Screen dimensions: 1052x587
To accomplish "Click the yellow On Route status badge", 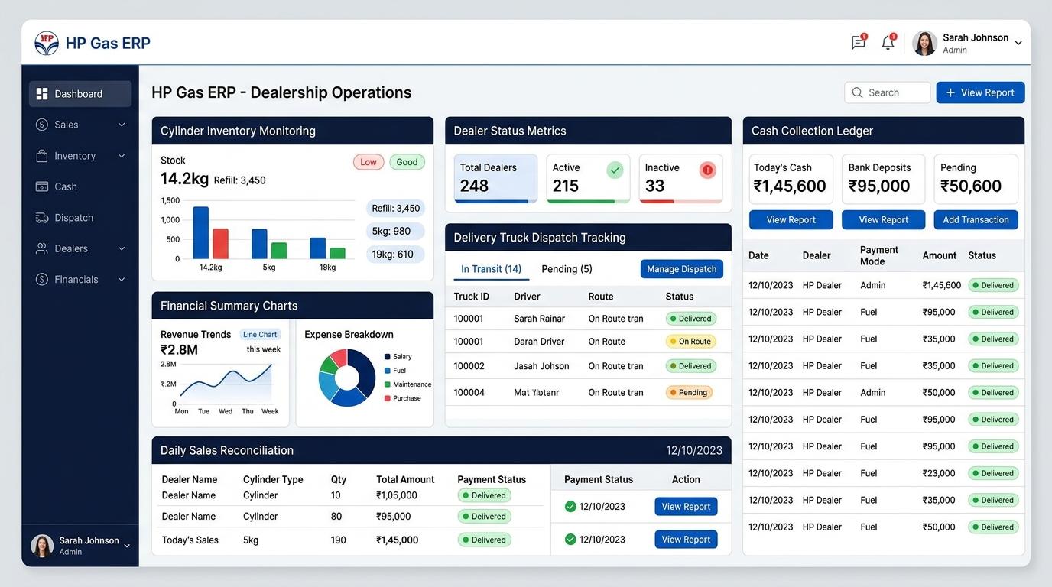I will pyautogui.click(x=691, y=342).
